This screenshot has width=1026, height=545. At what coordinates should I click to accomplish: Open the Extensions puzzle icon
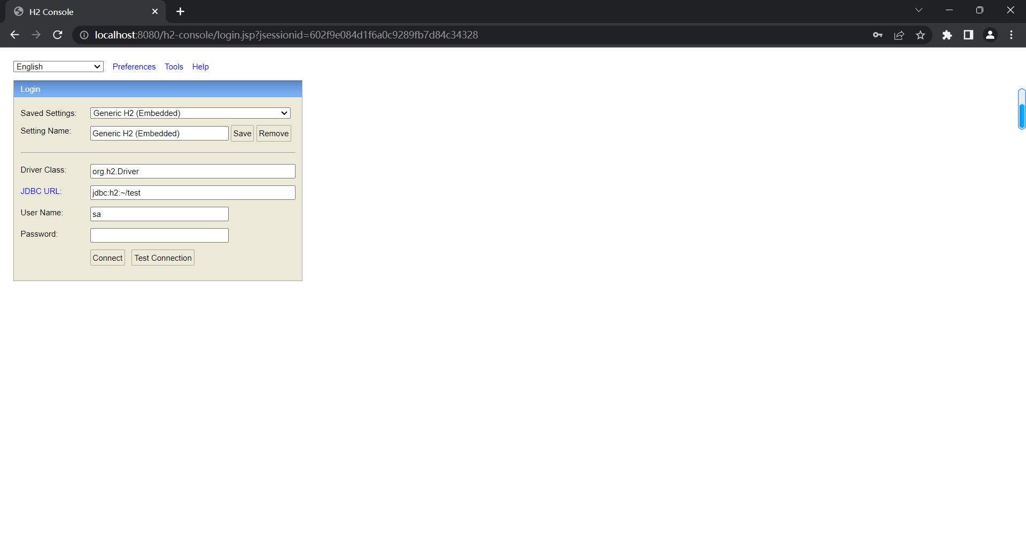click(x=947, y=35)
